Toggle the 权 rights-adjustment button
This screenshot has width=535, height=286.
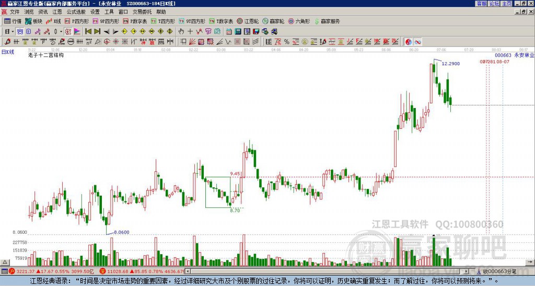tap(68, 32)
